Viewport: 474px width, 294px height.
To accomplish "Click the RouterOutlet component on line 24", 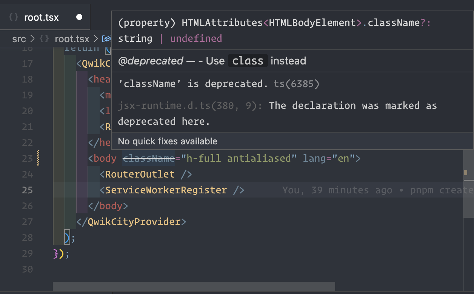I will (x=140, y=174).
